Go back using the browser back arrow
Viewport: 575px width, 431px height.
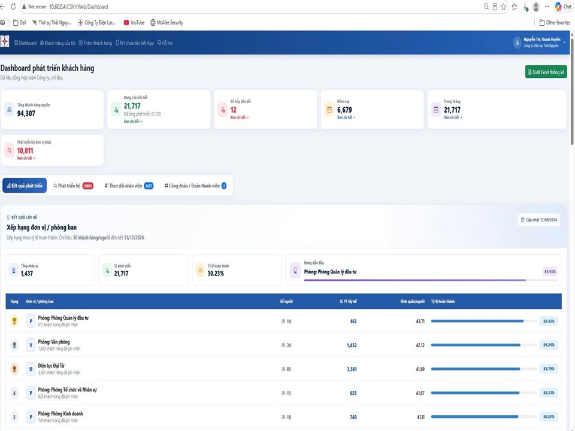(x=2, y=7)
